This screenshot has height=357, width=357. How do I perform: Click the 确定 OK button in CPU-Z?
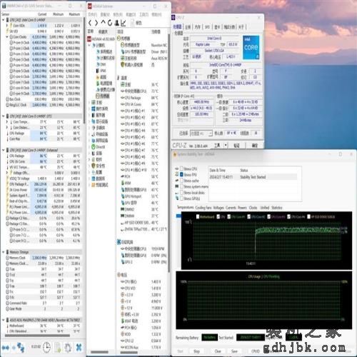(255, 145)
